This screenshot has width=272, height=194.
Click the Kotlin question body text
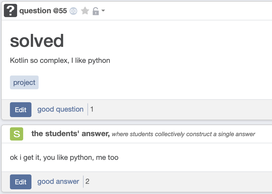click(60, 60)
